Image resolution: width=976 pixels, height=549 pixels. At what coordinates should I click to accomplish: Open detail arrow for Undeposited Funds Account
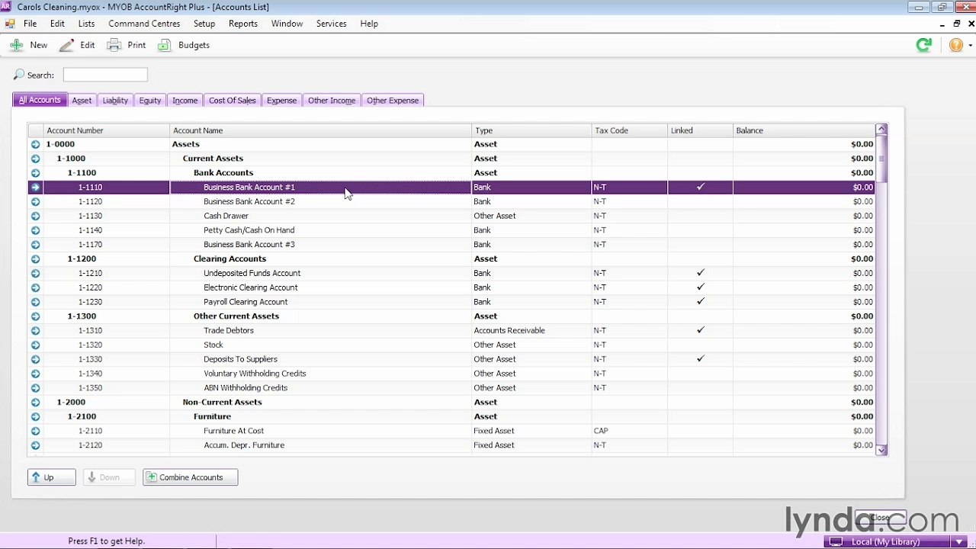coord(35,273)
